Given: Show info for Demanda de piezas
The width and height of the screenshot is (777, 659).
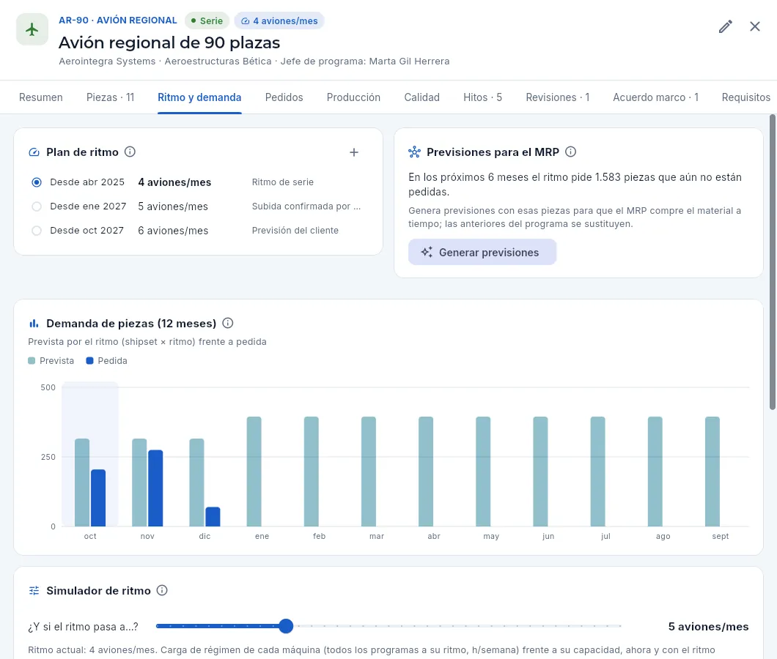Looking at the screenshot, I should coord(227,324).
